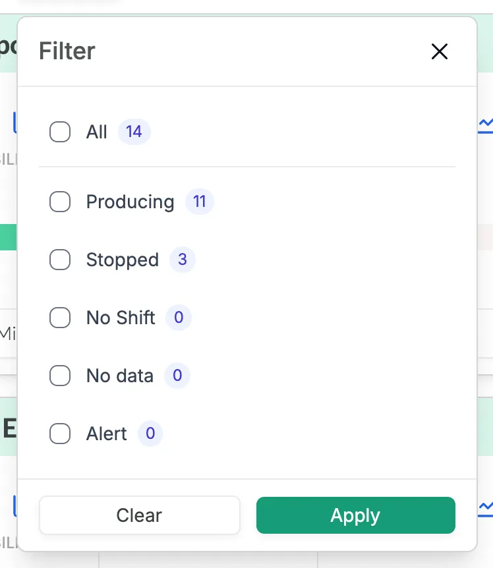The image size is (493, 568).
Task: Click the No Shift label text
Action: pyautogui.click(x=121, y=318)
